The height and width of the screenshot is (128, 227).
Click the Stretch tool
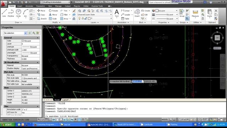tap(42, 19)
